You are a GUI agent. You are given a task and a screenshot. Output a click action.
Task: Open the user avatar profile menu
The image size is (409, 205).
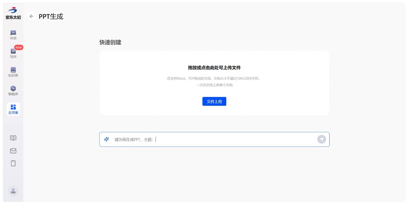pyautogui.click(x=13, y=191)
